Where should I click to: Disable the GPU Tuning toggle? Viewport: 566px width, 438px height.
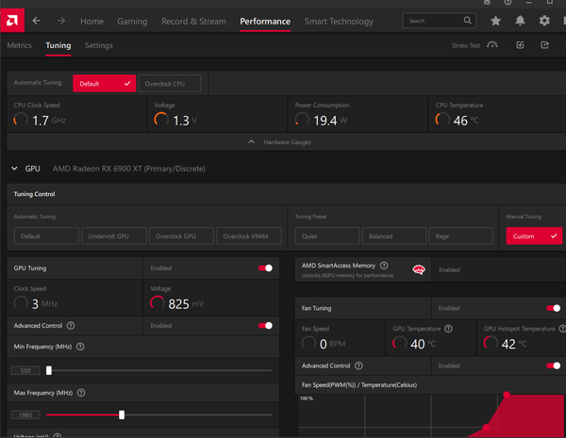coord(265,268)
